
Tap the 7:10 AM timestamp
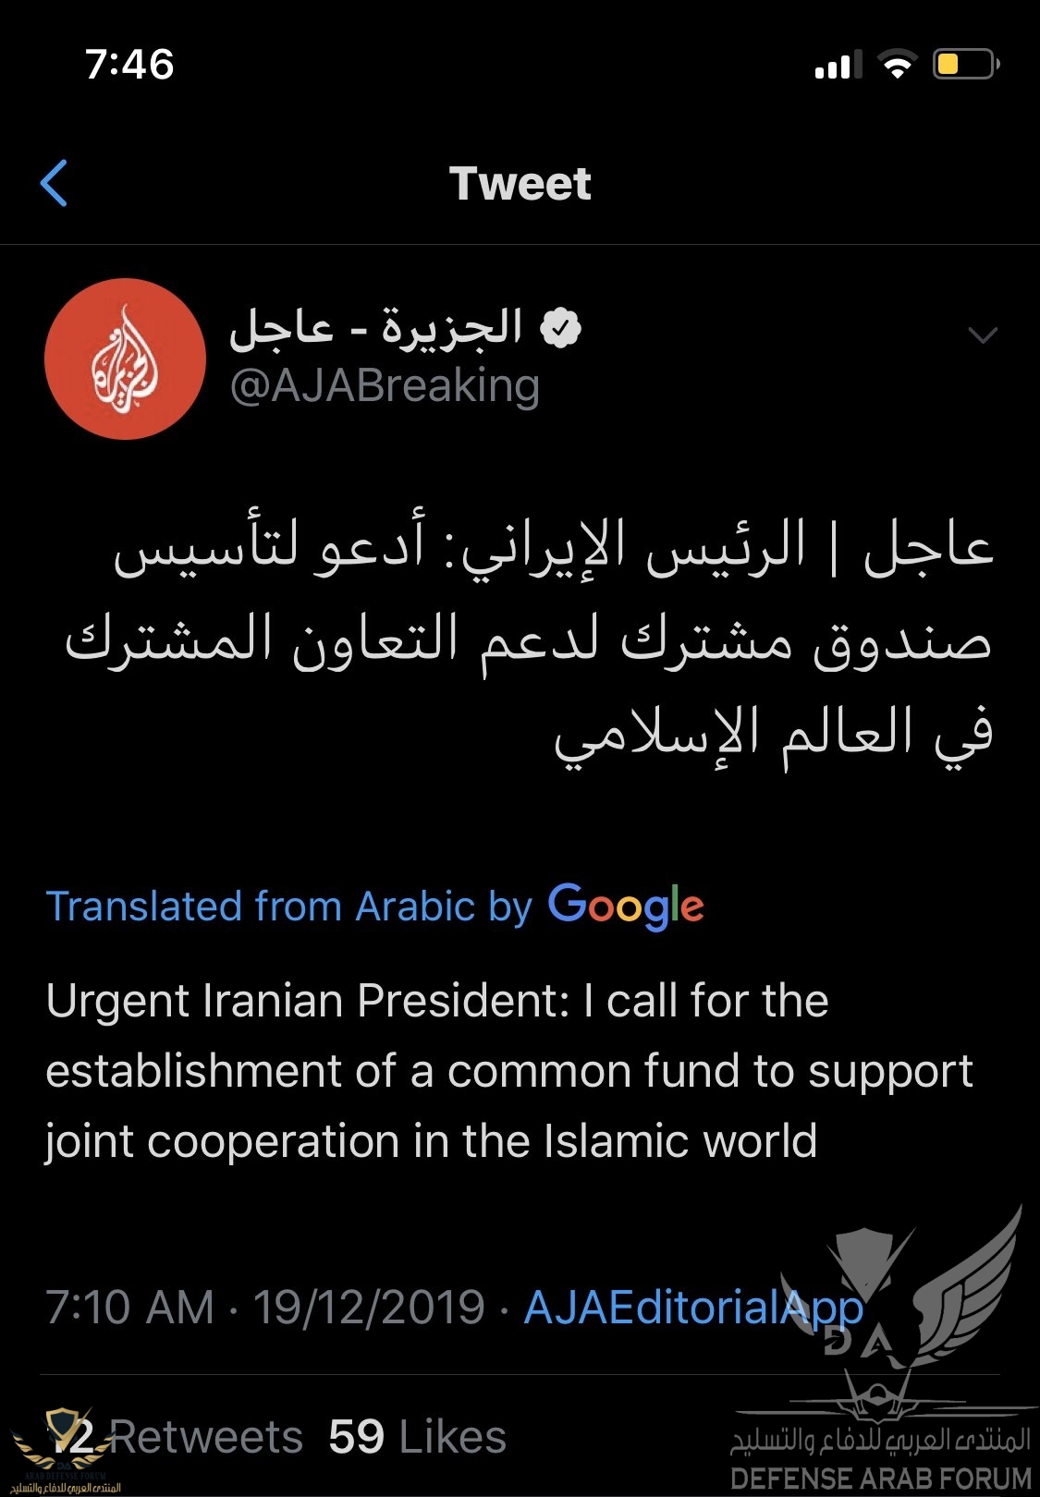pyautogui.click(x=129, y=1308)
